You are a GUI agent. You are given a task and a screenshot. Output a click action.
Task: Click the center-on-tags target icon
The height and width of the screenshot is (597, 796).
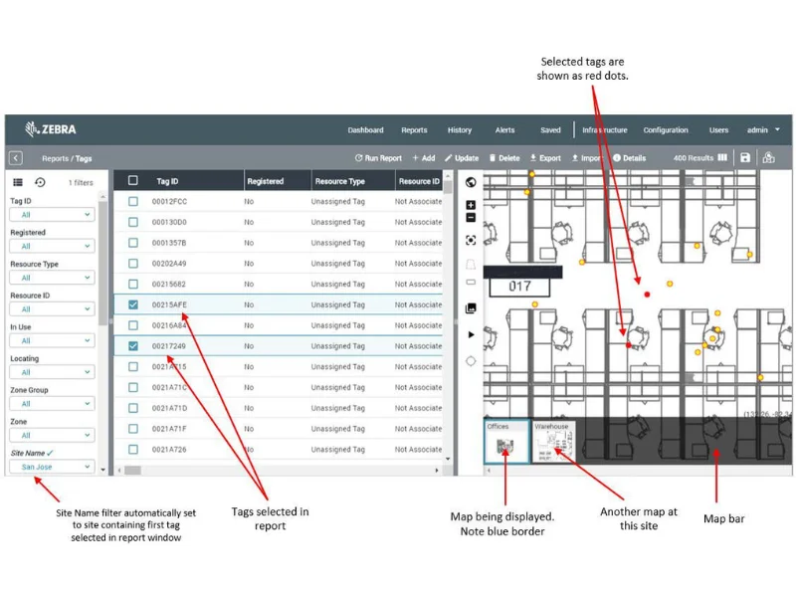click(x=471, y=240)
